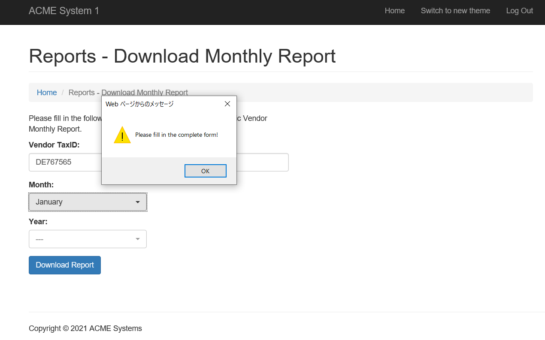Open Home in the top navigation
This screenshot has height=340, width=545.
tap(395, 11)
